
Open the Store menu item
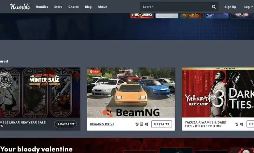pos(58,7)
